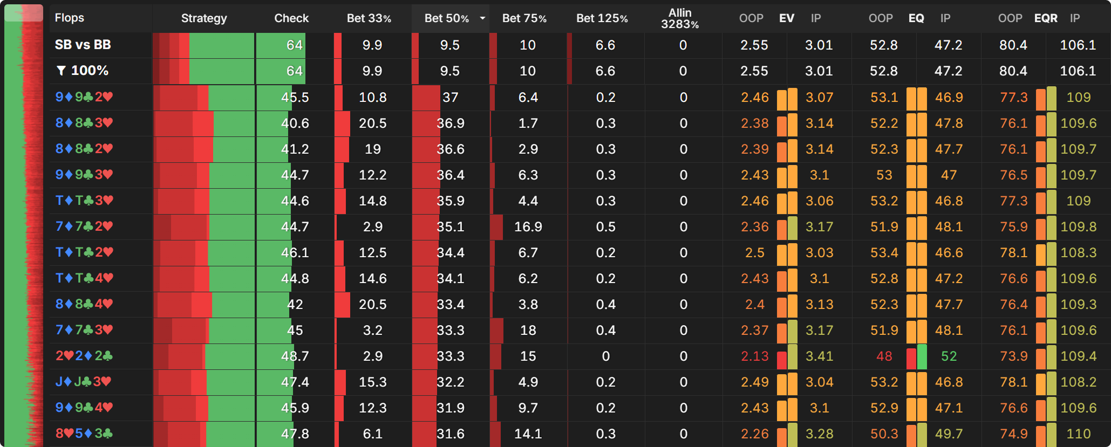Click the Allin 3283% column header
The image size is (1111, 447).
coord(680,18)
